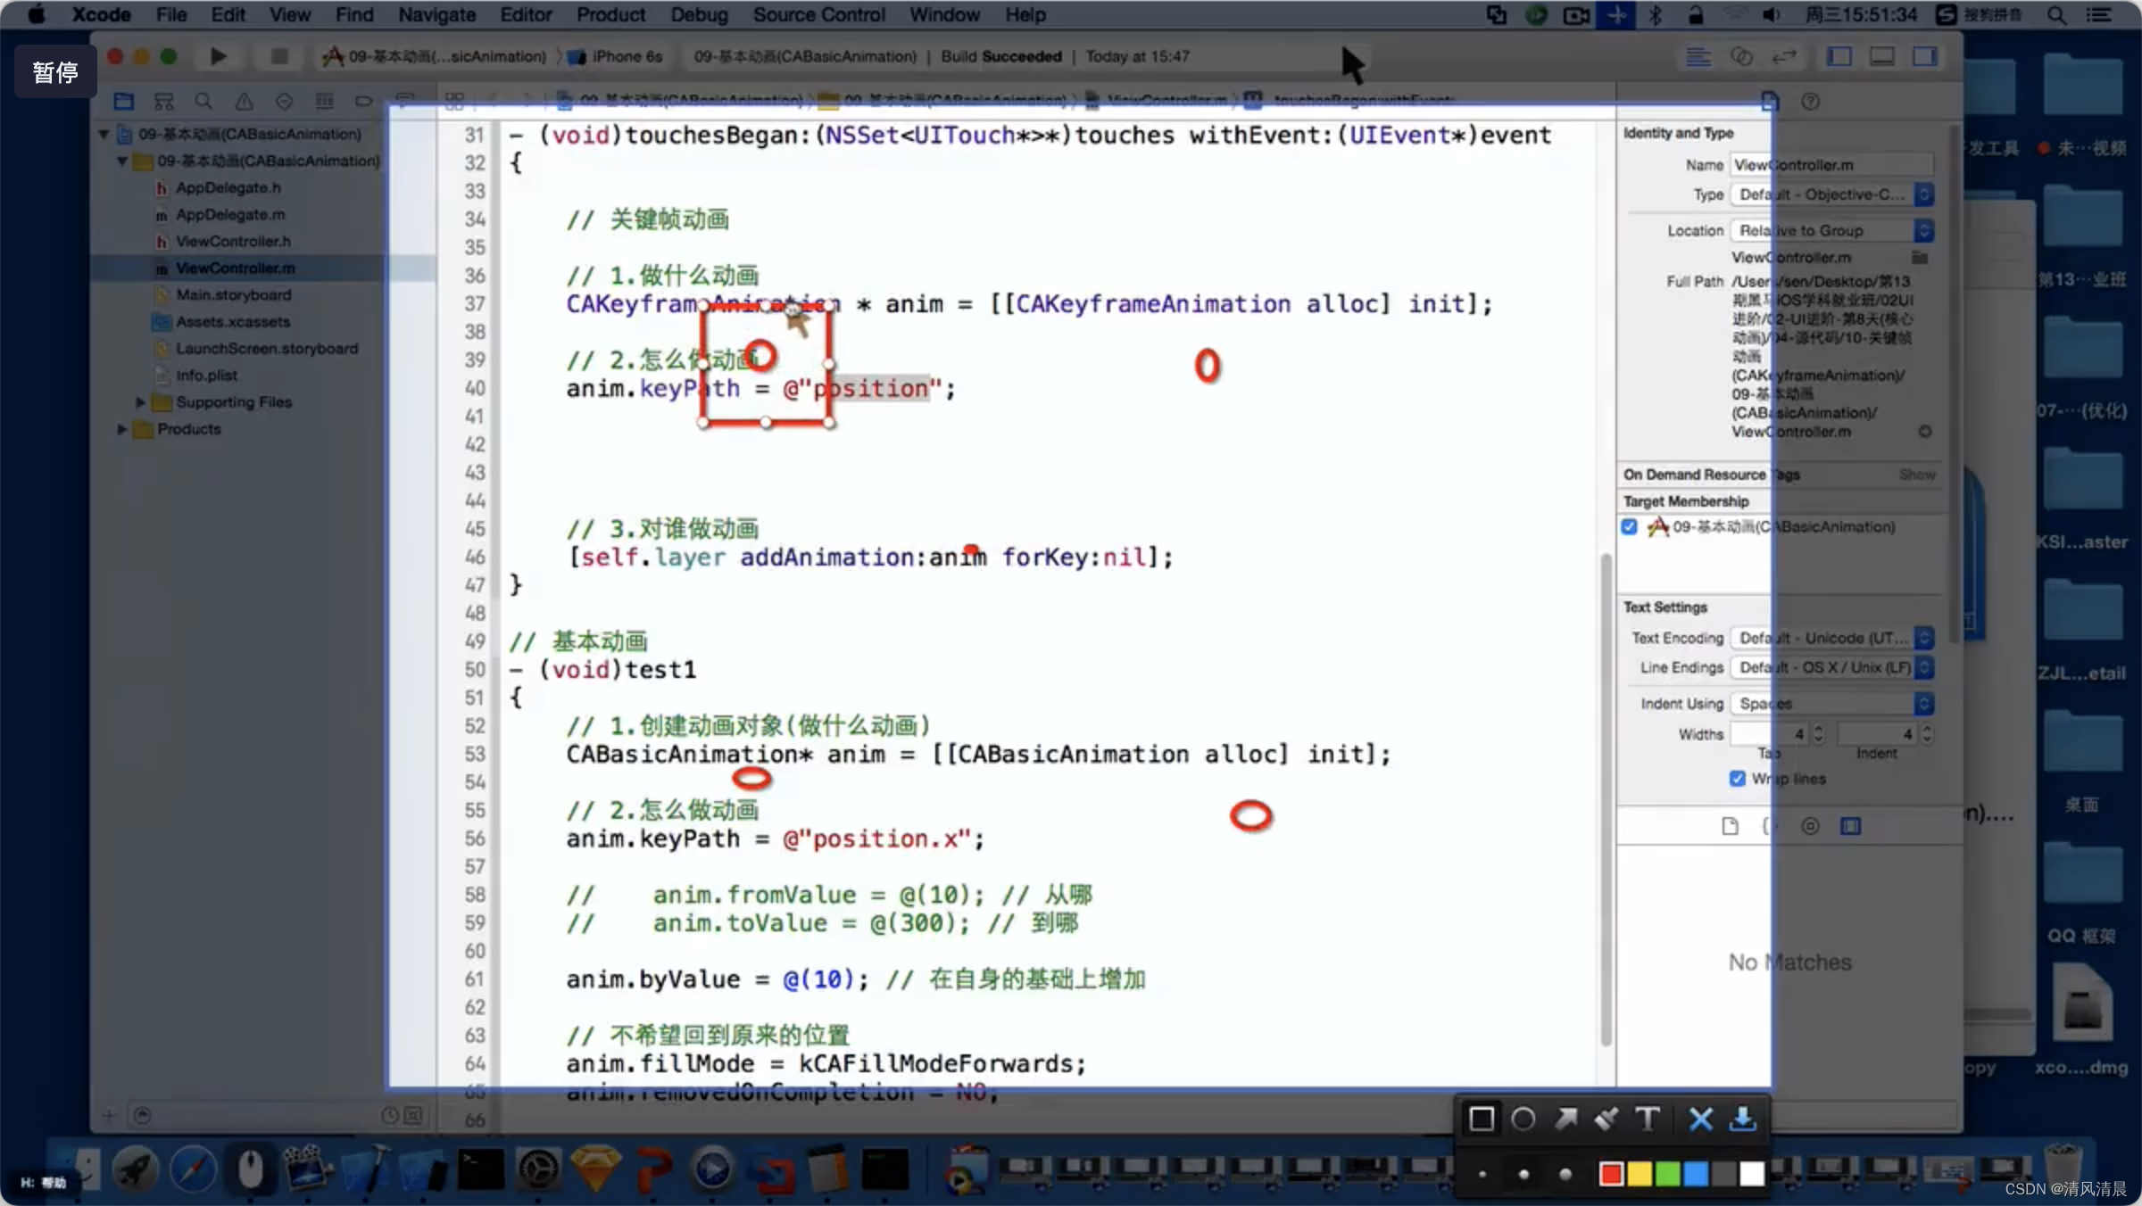Stop the running app in Xcode toolbar
Screen dimensions: 2142x1206
[279, 56]
